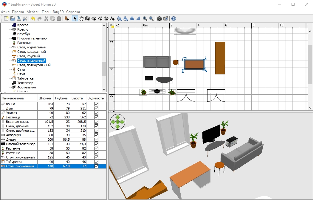The image size is (313, 200).
Task: Toggle visibility of Плоский телевизор row
Action: tap(96, 144)
